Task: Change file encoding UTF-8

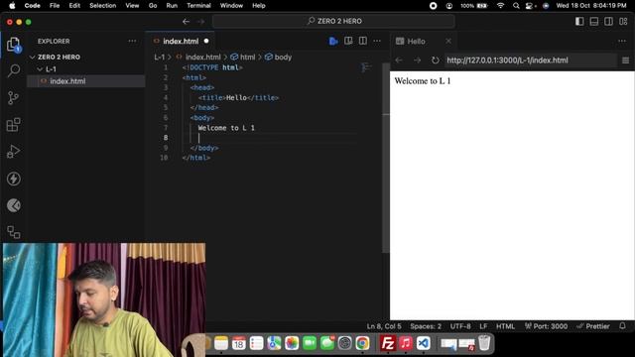Action: [x=460, y=326]
